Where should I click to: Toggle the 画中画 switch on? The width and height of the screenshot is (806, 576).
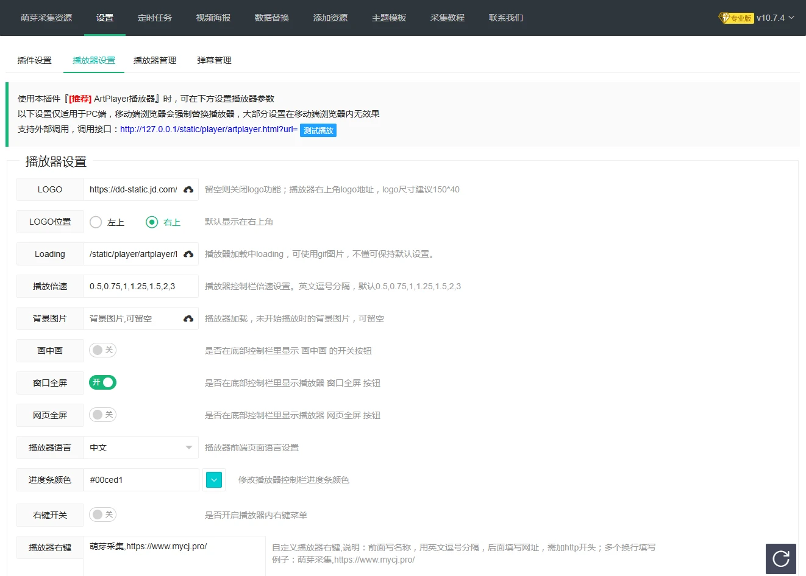pos(102,350)
